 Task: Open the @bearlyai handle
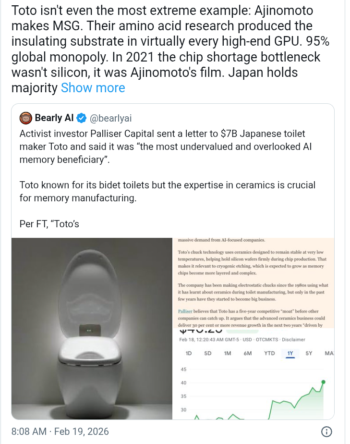point(111,118)
